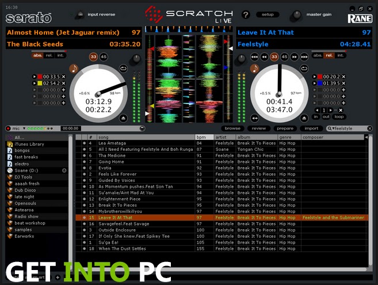Jump to right cue point 00:20.2
Image resolution: width=378 pixels, height=285 pixels.
[315, 77]
